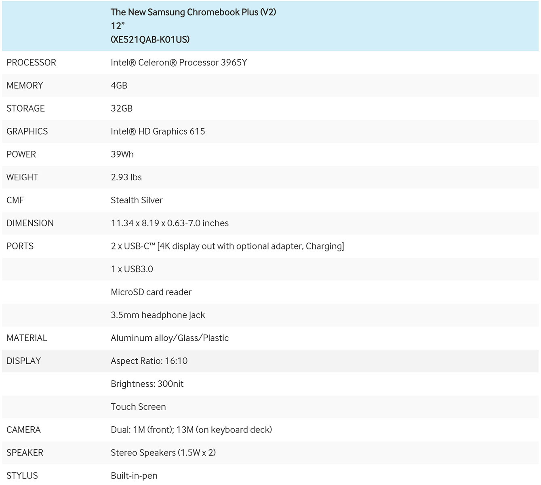Click the '2.93 lbs' weight value
Viewport: 541px width, 485px height.
(126, 177)
